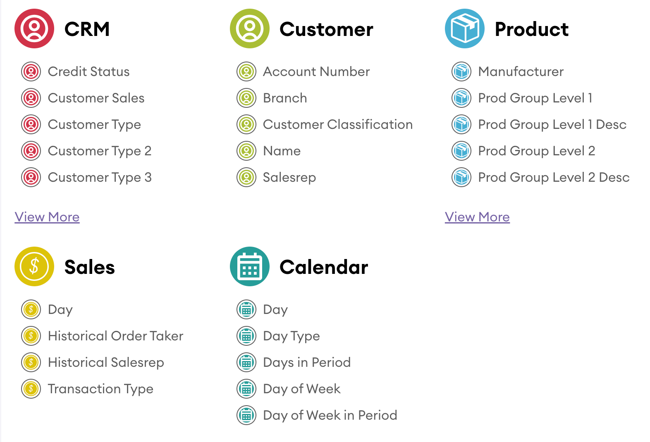Click the teal Calendar category icon
The width and height of the screenshot is (650, 442).
pos(250,266)
